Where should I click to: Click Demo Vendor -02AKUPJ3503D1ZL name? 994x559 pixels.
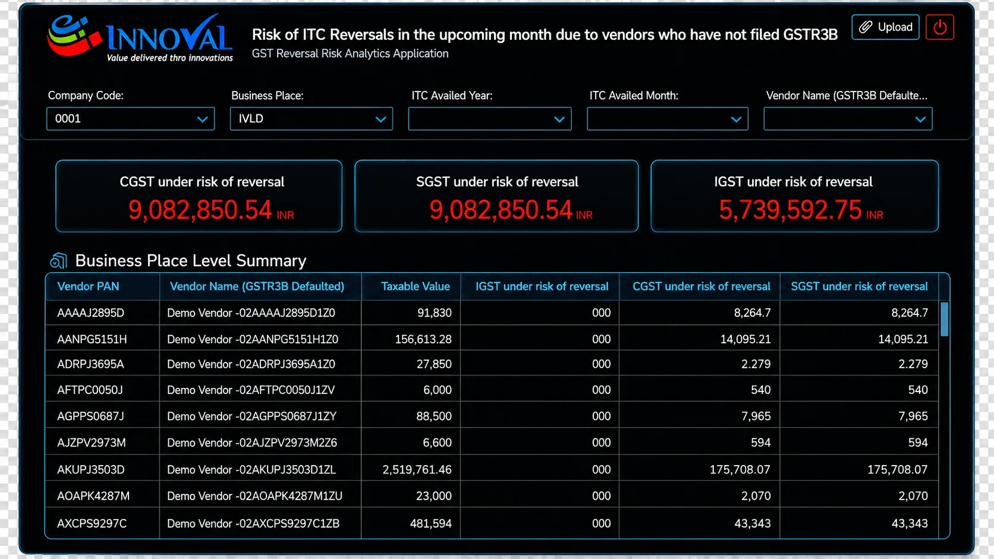(251, 470)
